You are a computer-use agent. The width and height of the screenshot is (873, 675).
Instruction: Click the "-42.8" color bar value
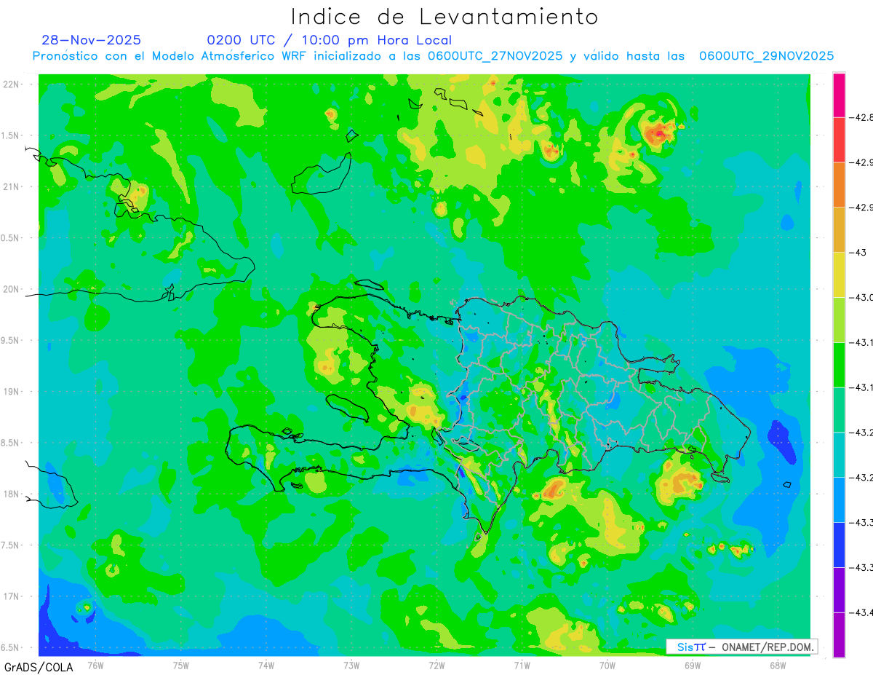(x=862, y=117)
